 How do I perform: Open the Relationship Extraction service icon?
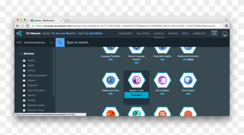click(188, 50)
